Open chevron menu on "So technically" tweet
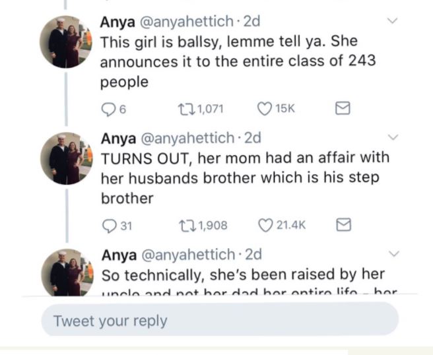The height and width of the screenshot is (355, 433). click(x=393, y=253)
